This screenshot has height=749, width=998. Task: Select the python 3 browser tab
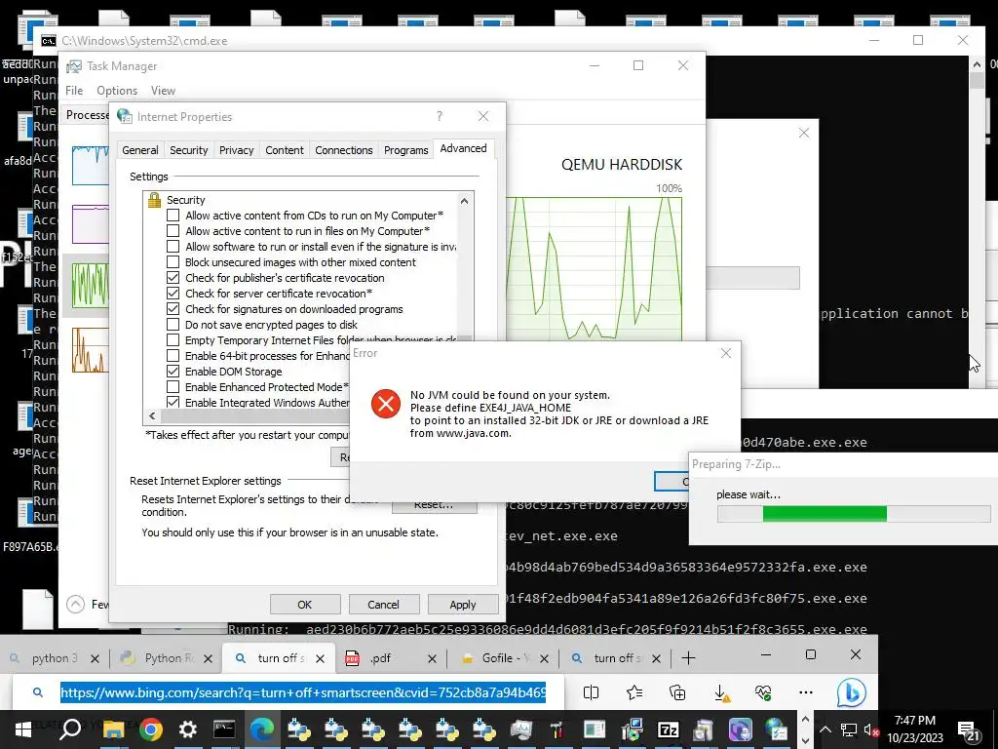(55, 658)
